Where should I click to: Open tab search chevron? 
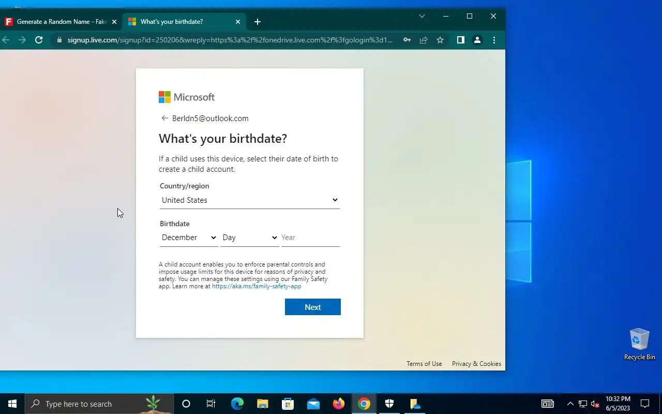(x=422, y=16)
